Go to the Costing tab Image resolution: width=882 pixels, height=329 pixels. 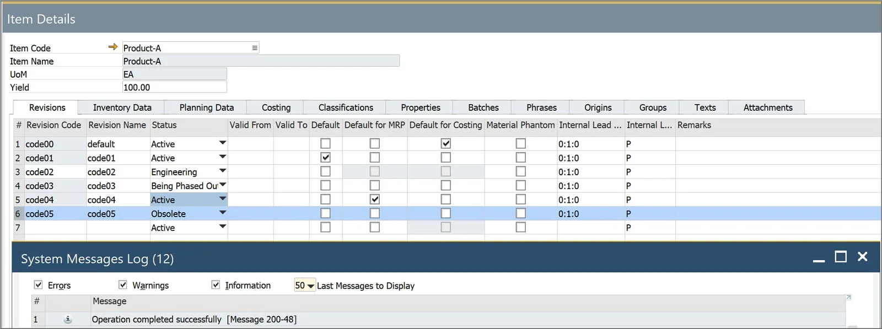[x=276, y=107]
